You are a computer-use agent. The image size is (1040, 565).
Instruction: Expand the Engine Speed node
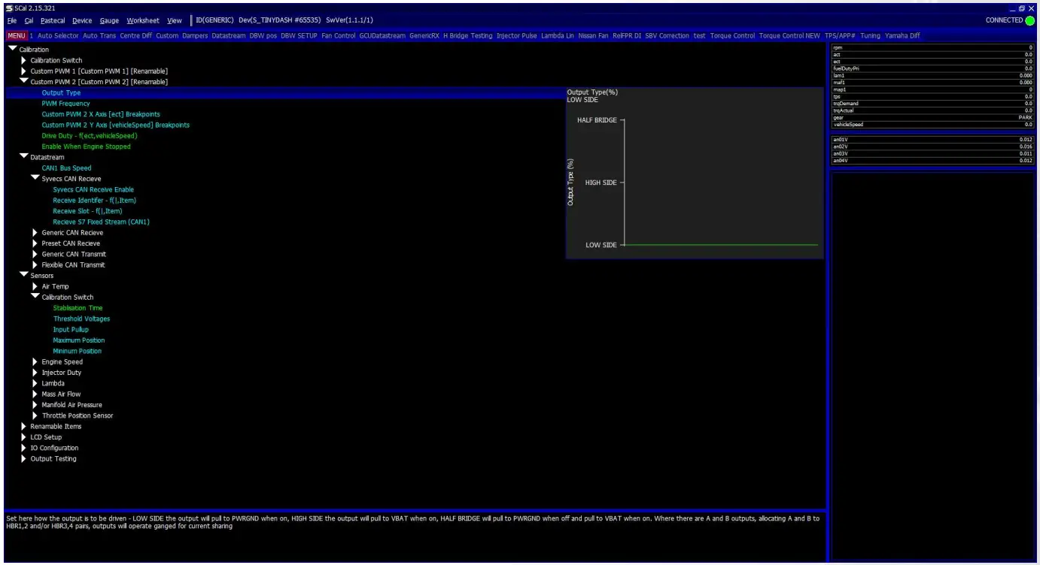point(35,362)
